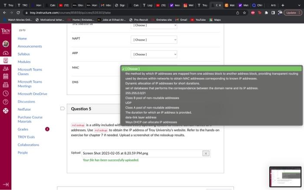Bookmark this page with star icon
This screenshot has height=190, width=304.
point(245,13)
